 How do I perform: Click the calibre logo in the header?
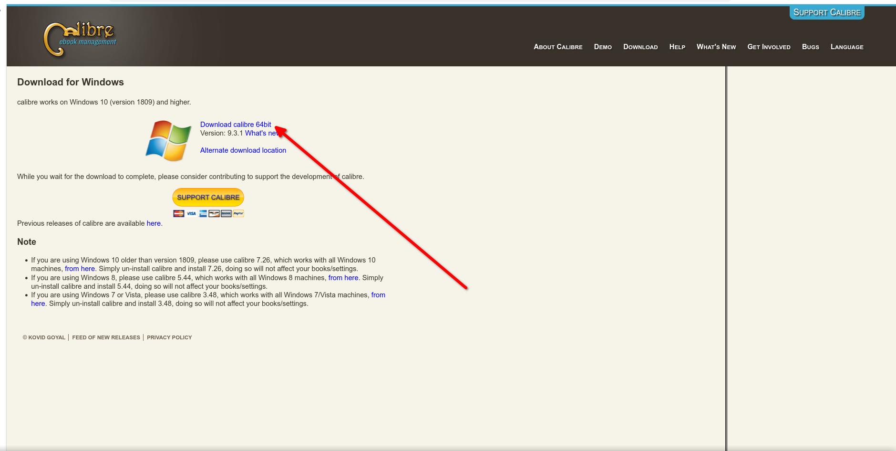(80, 40)
